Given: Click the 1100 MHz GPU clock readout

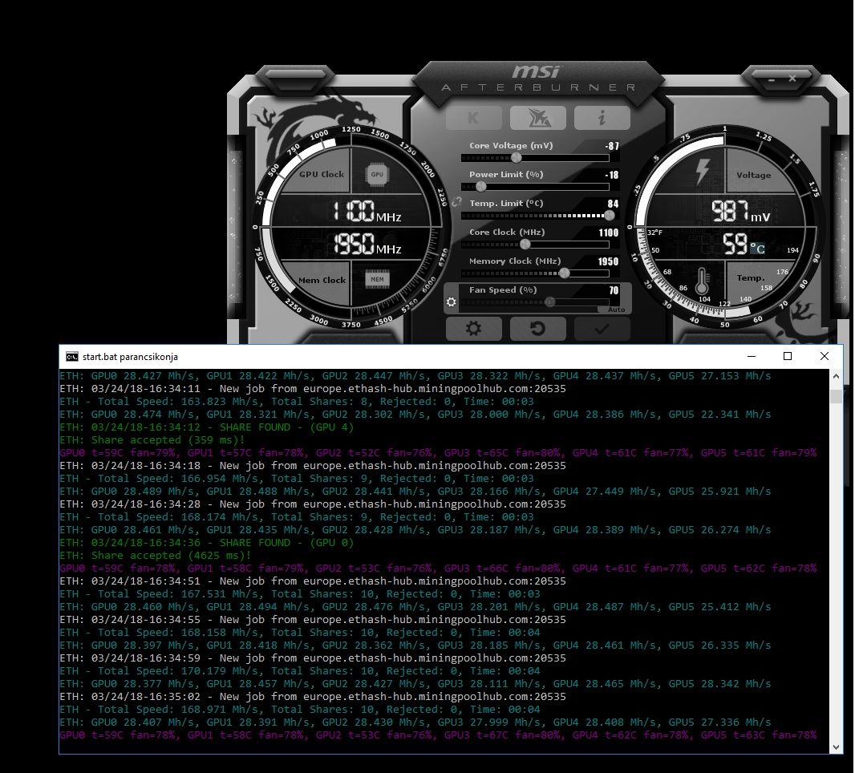Looking at the screenshot, I should click(x=367, y=212).
